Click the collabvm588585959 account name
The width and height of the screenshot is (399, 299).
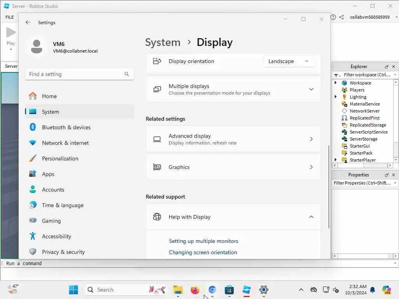point(370,17)
